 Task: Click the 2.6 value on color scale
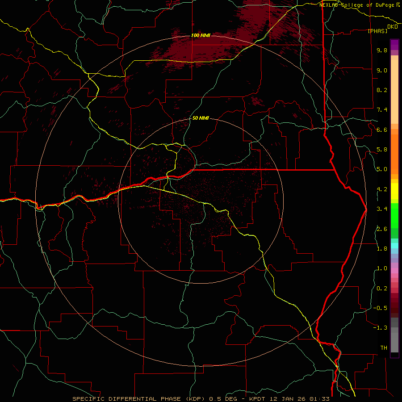tap(382, 229)
